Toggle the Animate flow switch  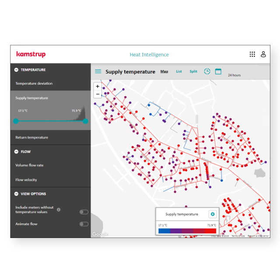point(84,224)
